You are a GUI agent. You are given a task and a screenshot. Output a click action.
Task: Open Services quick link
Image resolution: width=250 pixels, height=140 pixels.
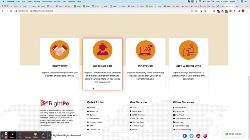tap(93, 115)
